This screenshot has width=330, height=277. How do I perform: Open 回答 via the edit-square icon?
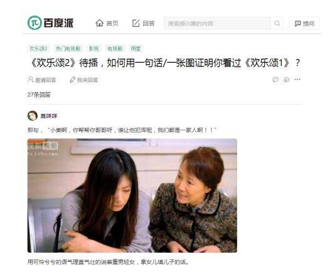click(136, 23)
